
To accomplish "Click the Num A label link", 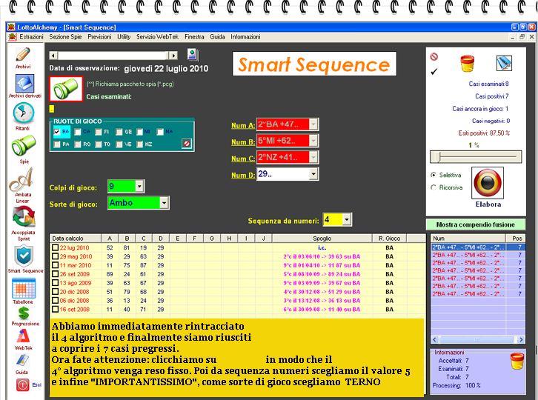I will tap(243, 126).
